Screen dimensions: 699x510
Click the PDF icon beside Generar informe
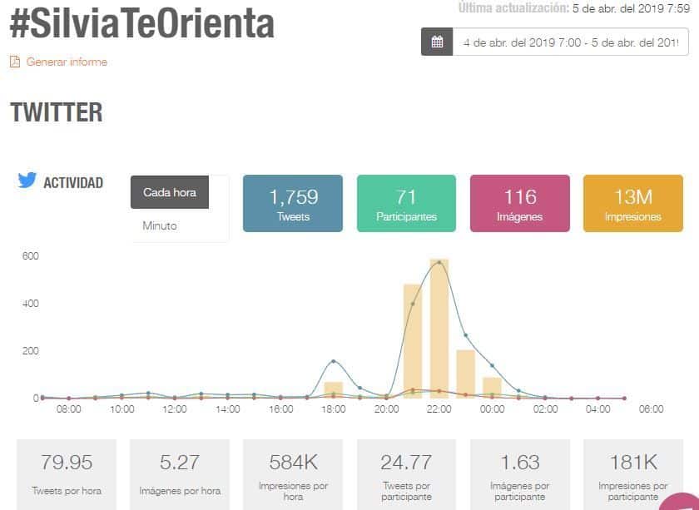pos(15,62)
